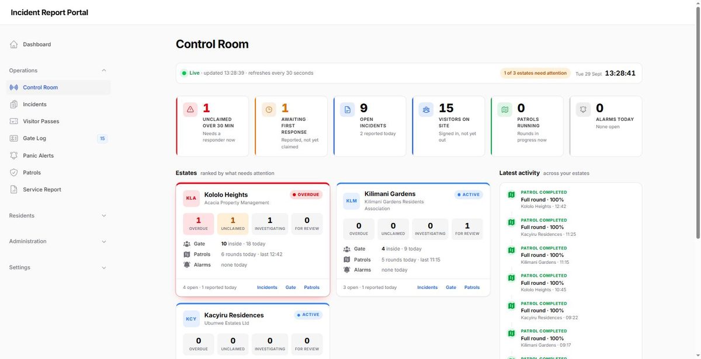Open Gate link on Kololo Heights card
The height and width of the screenshot is (359, 701).
[291, 288]
